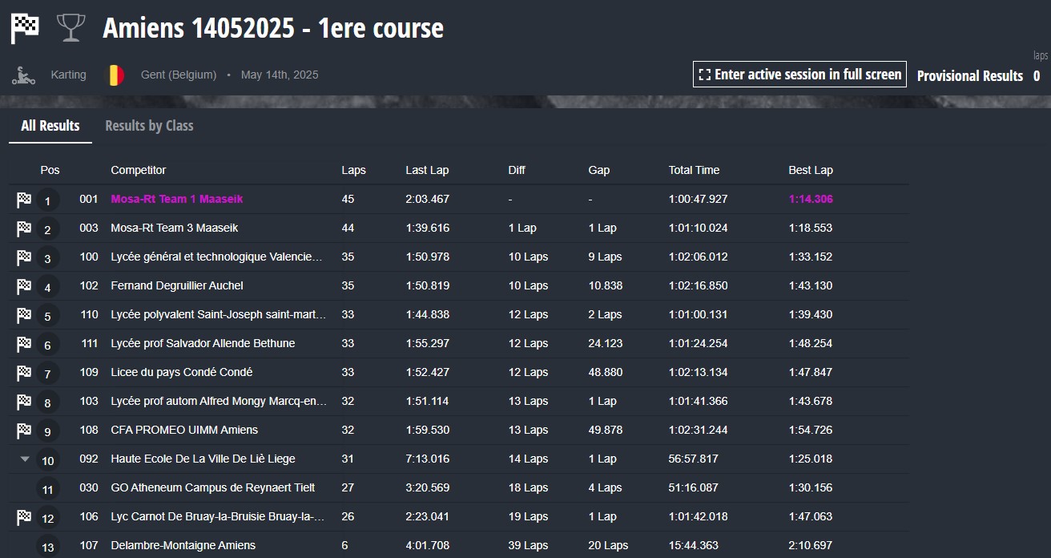Click finish flag icon next to position 9

[24, 431]
